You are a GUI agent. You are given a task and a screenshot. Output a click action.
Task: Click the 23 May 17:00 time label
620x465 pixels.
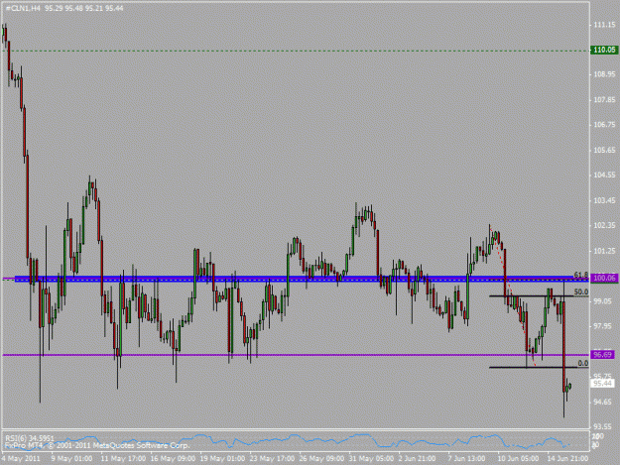(272, 458)
